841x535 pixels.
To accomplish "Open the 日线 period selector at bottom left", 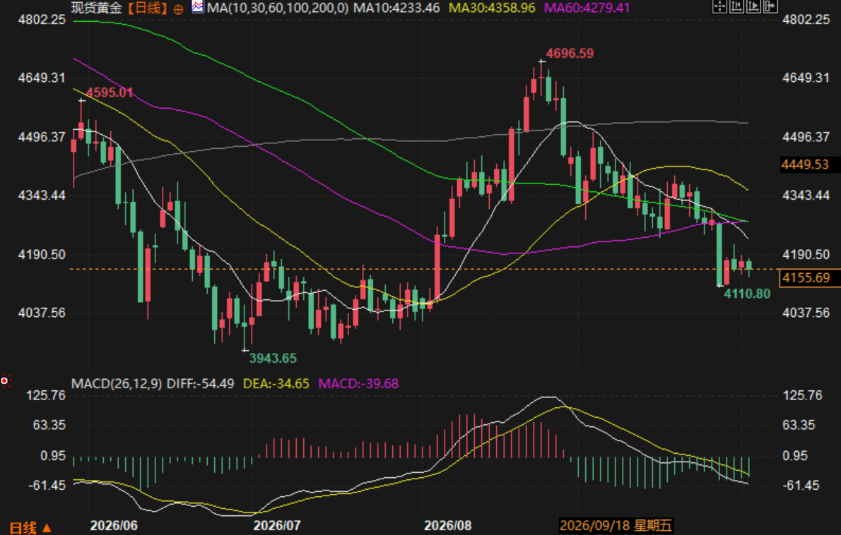I will (30, 528).
